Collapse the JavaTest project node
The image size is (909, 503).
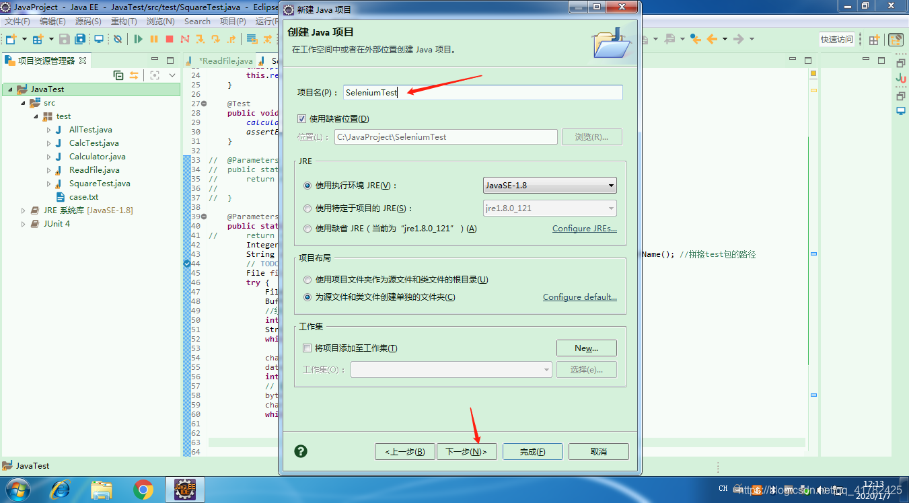click(x=11, y=89)
